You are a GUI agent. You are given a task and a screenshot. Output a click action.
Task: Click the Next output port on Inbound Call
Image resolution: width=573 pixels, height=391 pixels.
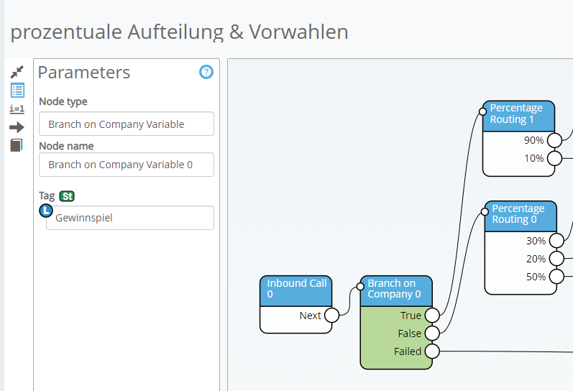coord(331,316)
